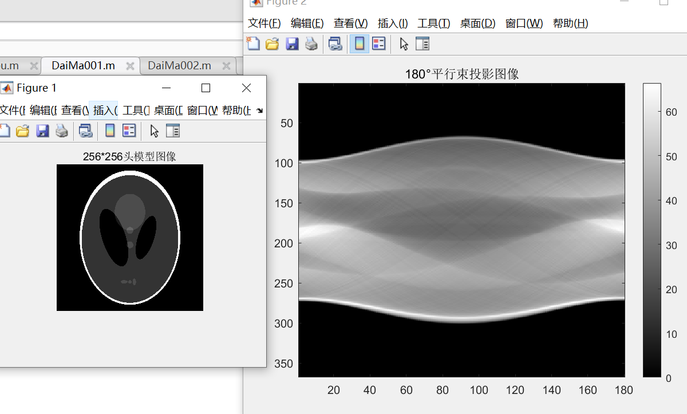
Task: Open the plot browser icon in Figure 2
Action: 422,44
